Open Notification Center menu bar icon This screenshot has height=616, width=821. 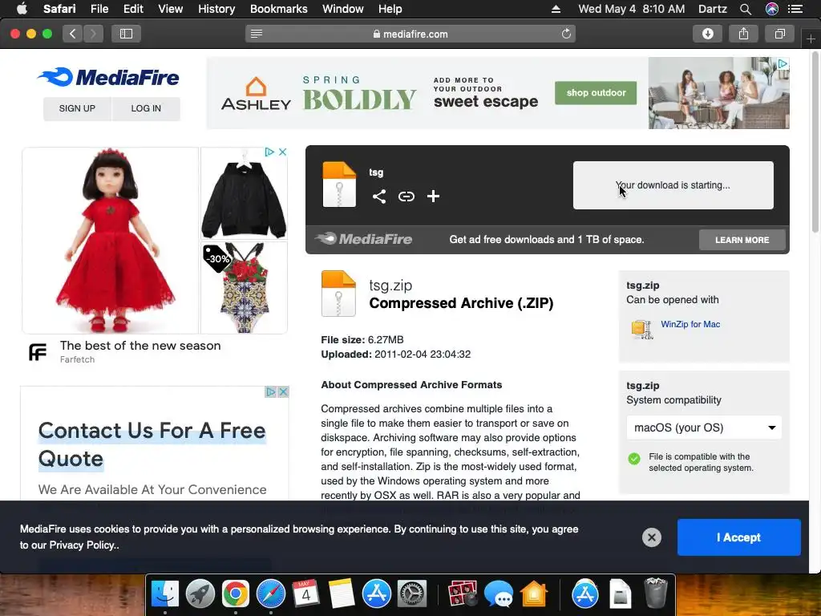tap(795, 9)
